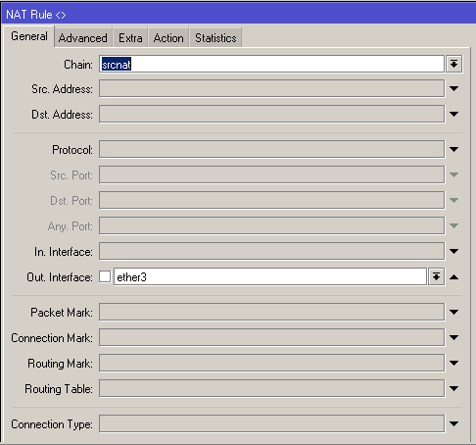This screenshot has height=445, width=476.
Task: Expand the In. Interface field
Action: [x=453, y=251]
